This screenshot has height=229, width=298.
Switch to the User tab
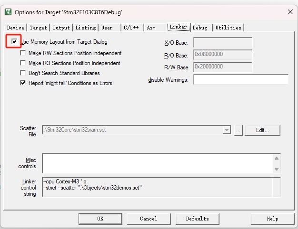[110, 28]
